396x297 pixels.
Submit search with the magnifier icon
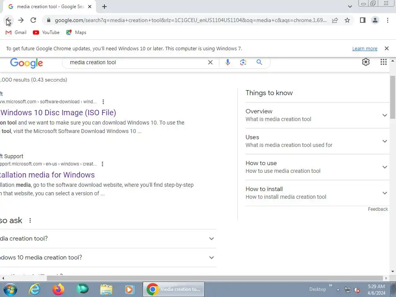[259, 62]
